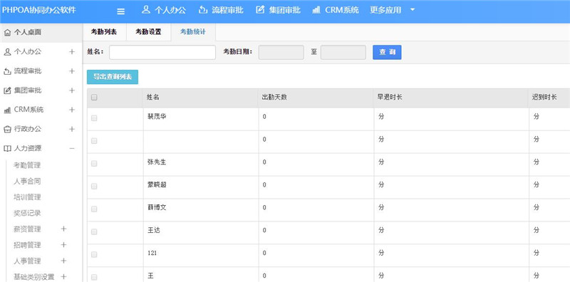The image size is (570, 282).
Task: Expand 薪资管理 with its plus sign
Action: [63, 229]
